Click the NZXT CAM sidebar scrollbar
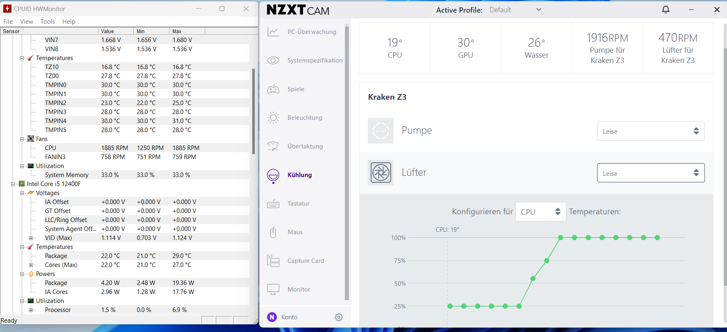This screenshot has width=727, height=332. [x=347, y=163]
